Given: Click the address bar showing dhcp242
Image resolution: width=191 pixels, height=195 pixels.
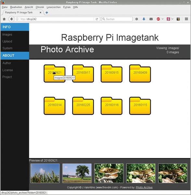Looking at the screenshot, I should coord(57,19).
